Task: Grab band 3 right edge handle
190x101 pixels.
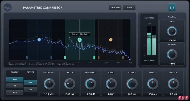Action: (x=123, y=57)
